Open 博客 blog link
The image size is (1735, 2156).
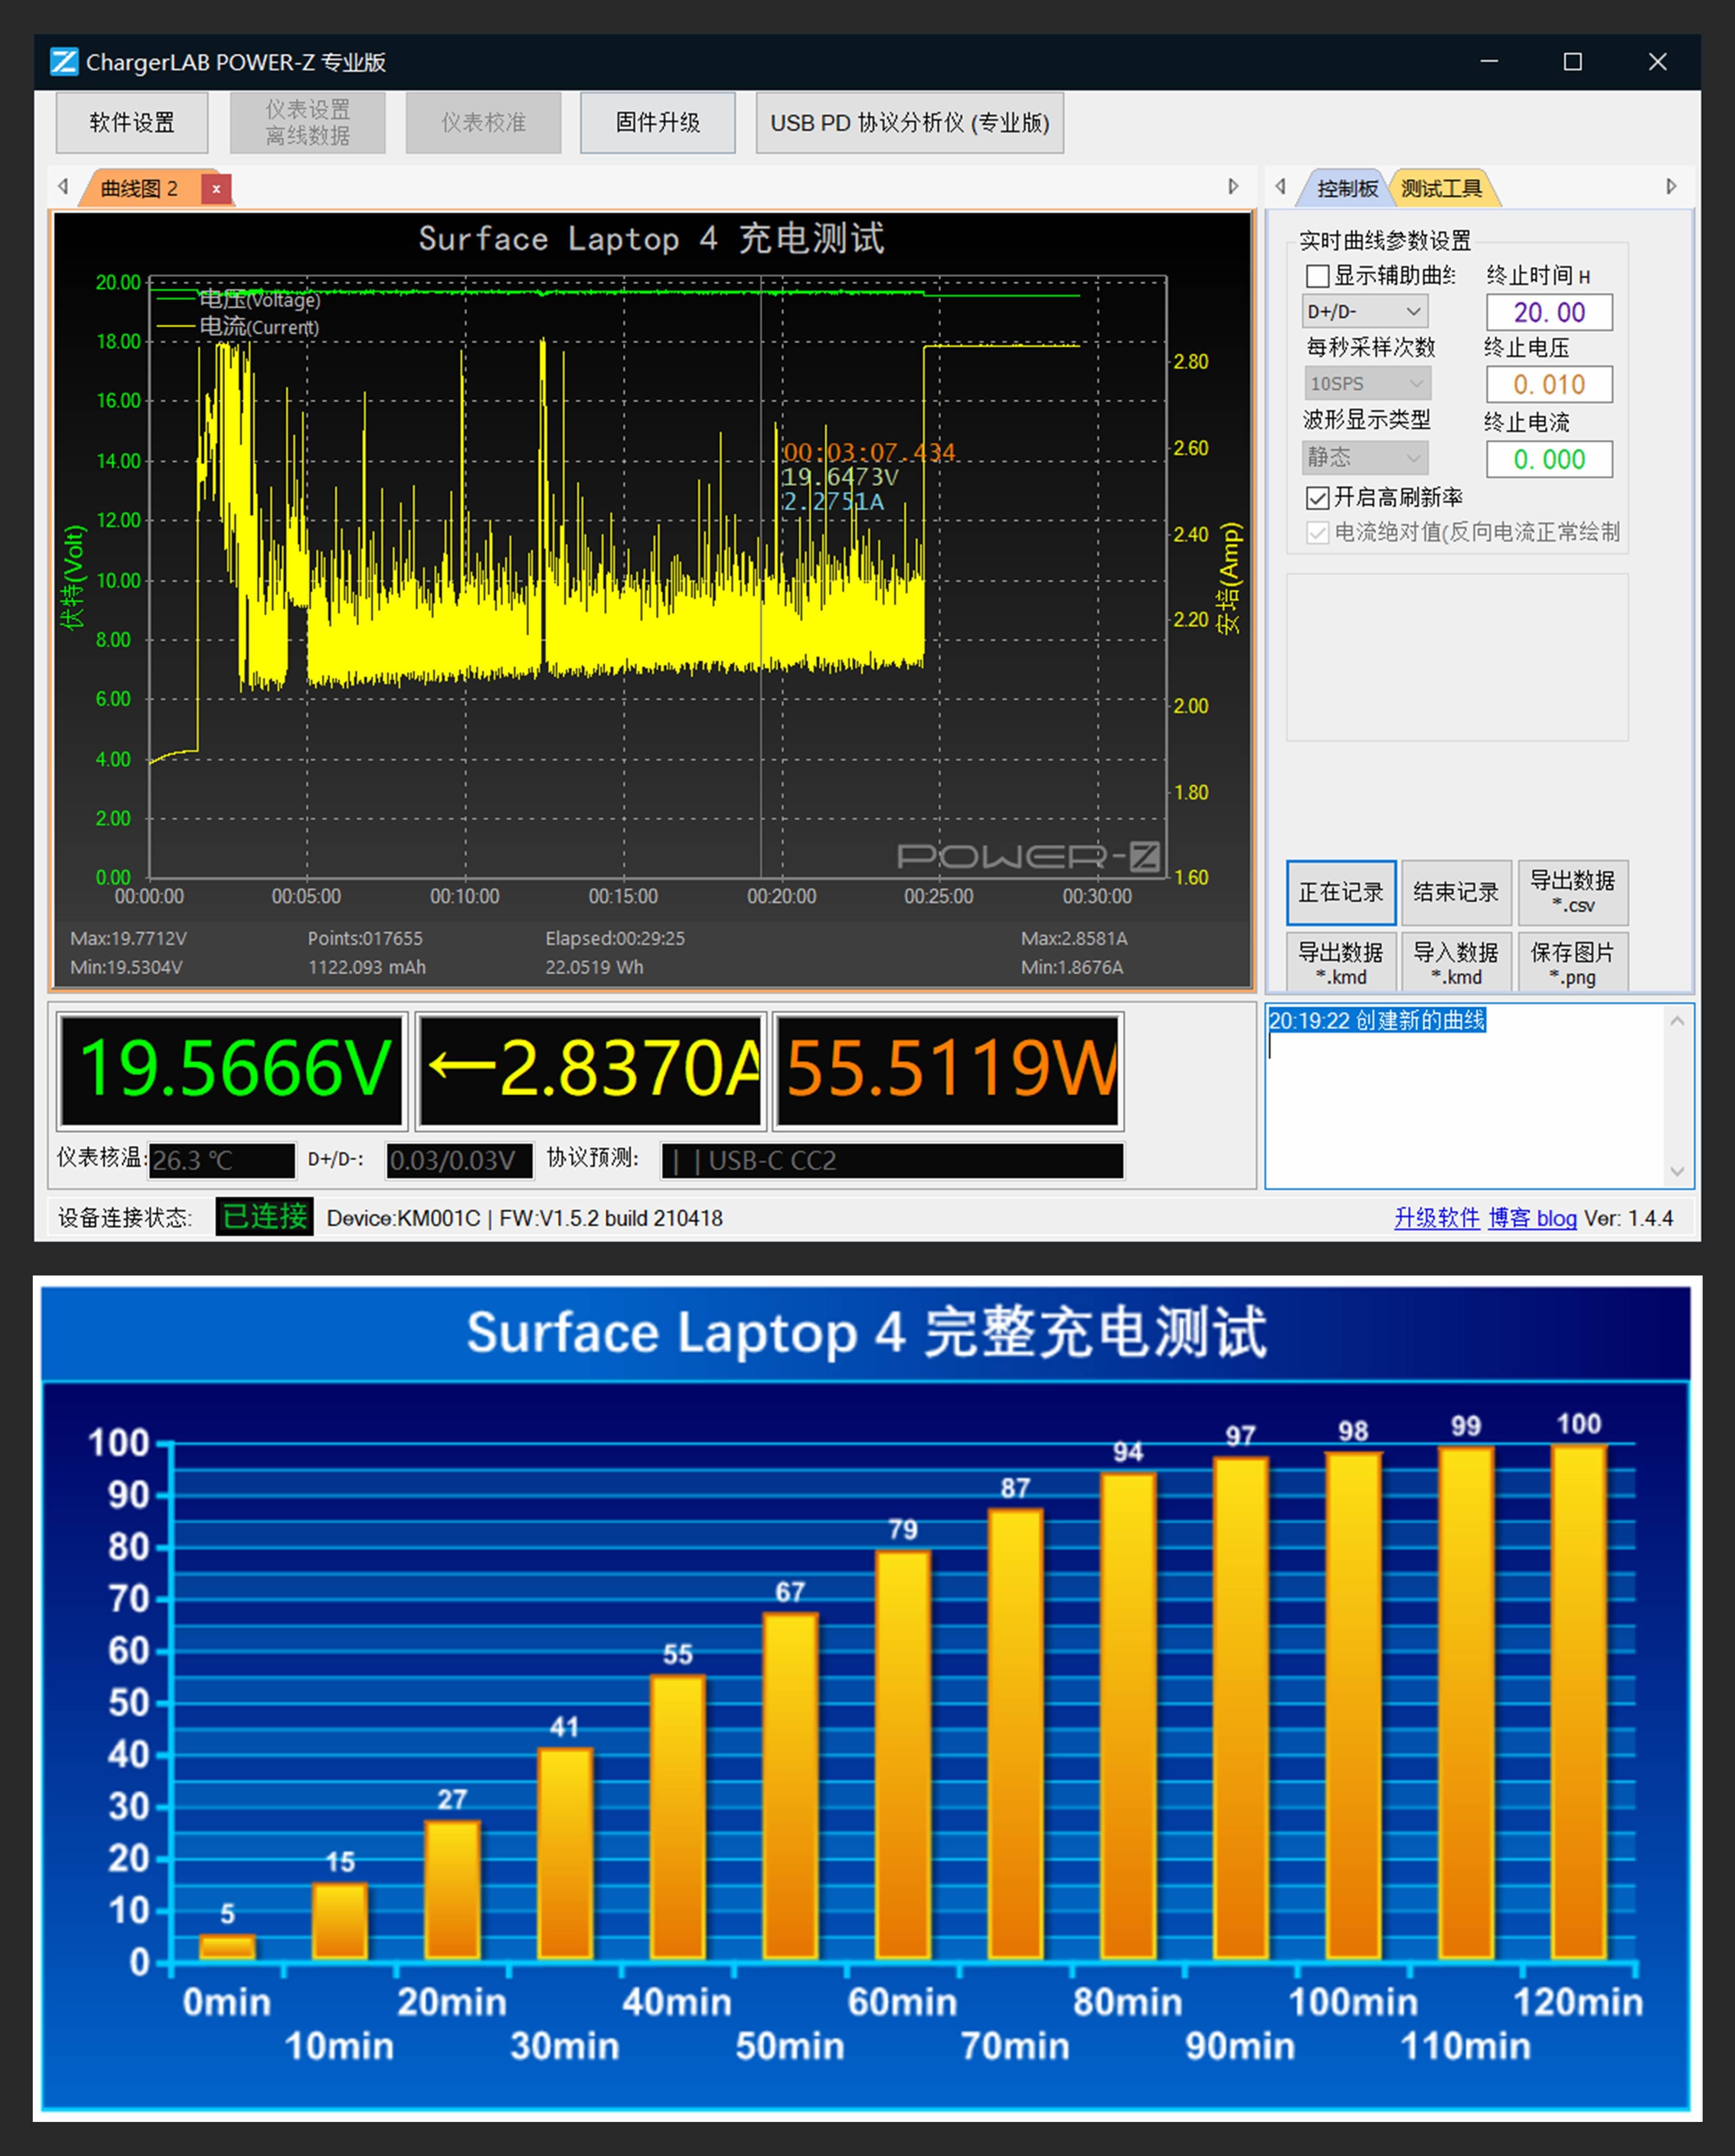1532,1218
